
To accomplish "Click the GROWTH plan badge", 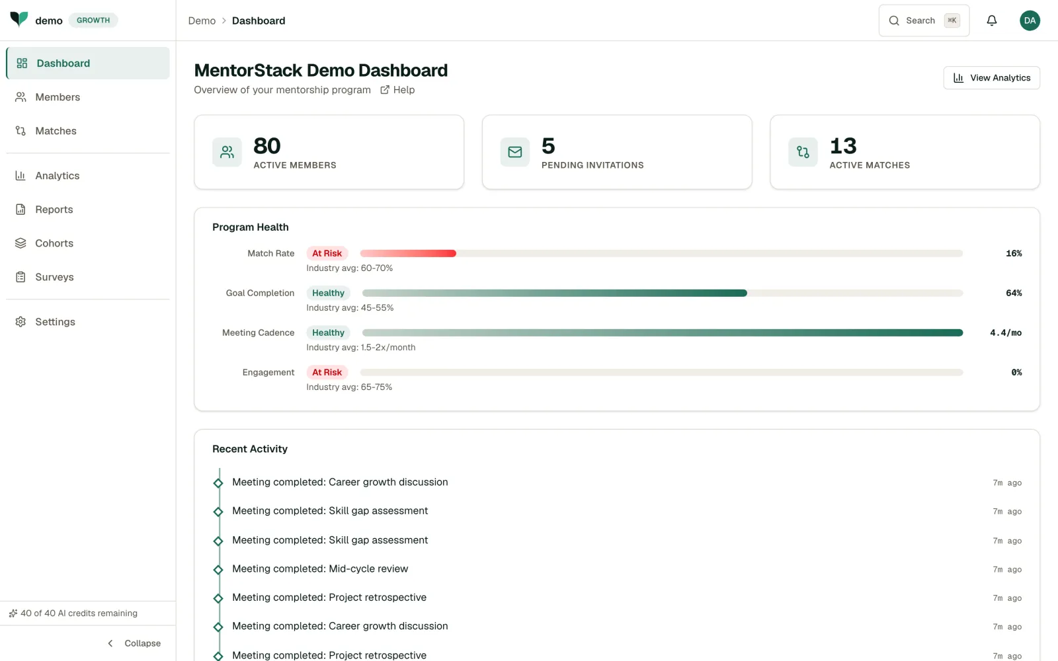I will pos(93,20).
